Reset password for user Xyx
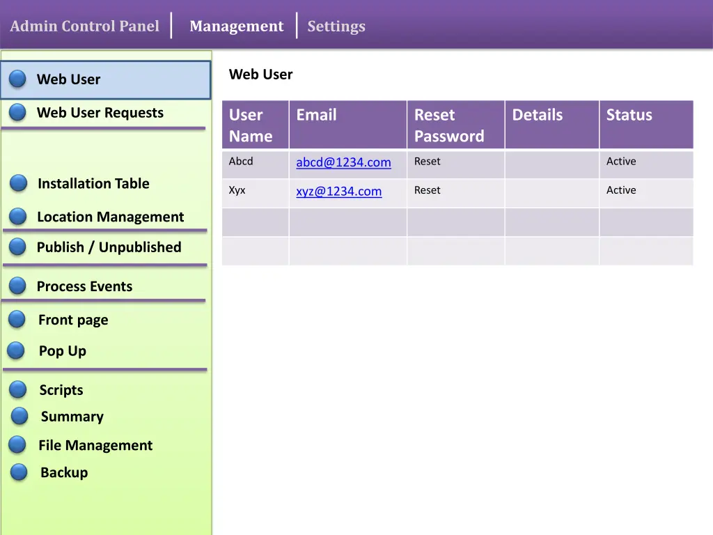 click(427, 190)
